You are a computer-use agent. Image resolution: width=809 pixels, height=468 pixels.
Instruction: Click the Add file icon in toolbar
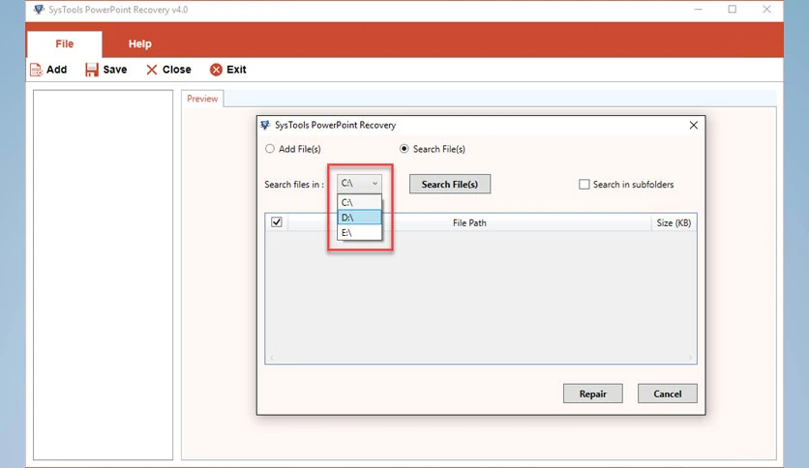36,70
